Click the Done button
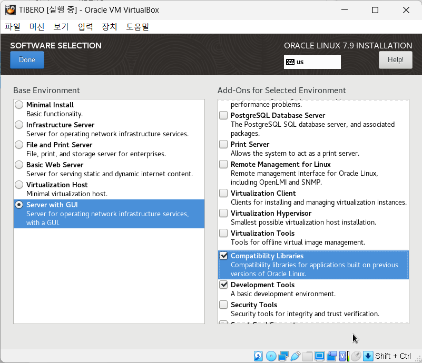This screenshot has height=363, width=422. point(27,59)
